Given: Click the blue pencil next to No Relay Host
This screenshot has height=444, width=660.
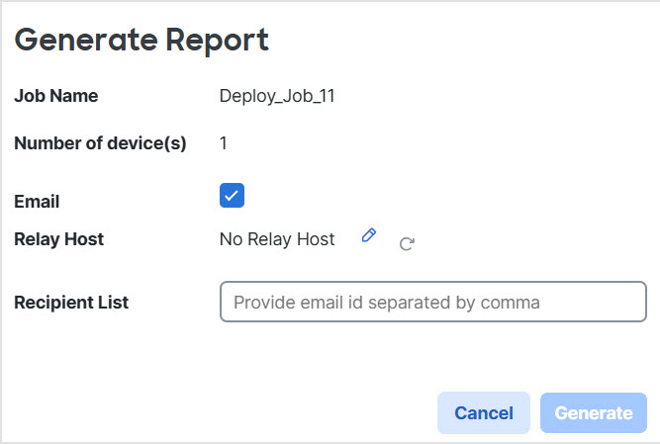Looking at the screenshot, I should click(369, 235).
